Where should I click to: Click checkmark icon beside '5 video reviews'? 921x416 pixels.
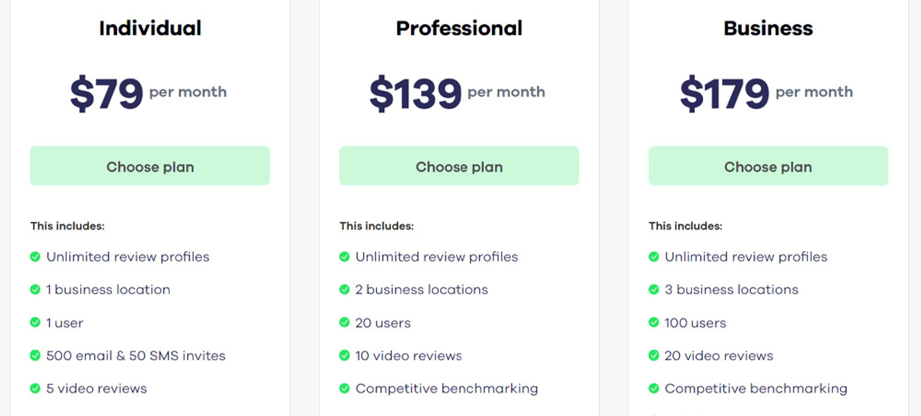35,388
